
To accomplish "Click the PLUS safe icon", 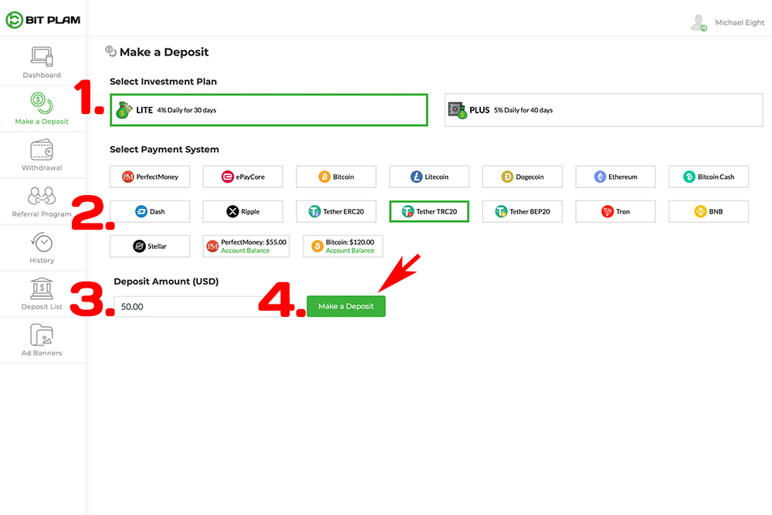I will coord(457,110).
